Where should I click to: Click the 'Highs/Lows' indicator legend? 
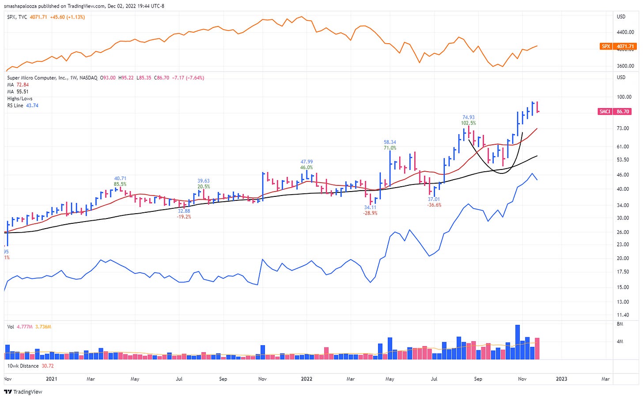tap(20, 99)
